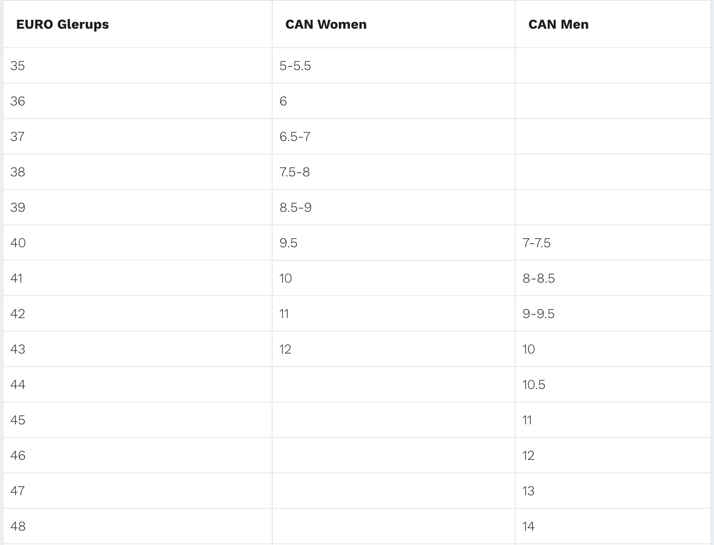Select EURO size 48 cell

pos(138,526)
